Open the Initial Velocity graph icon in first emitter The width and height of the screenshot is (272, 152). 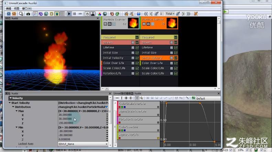click(137, 58)
